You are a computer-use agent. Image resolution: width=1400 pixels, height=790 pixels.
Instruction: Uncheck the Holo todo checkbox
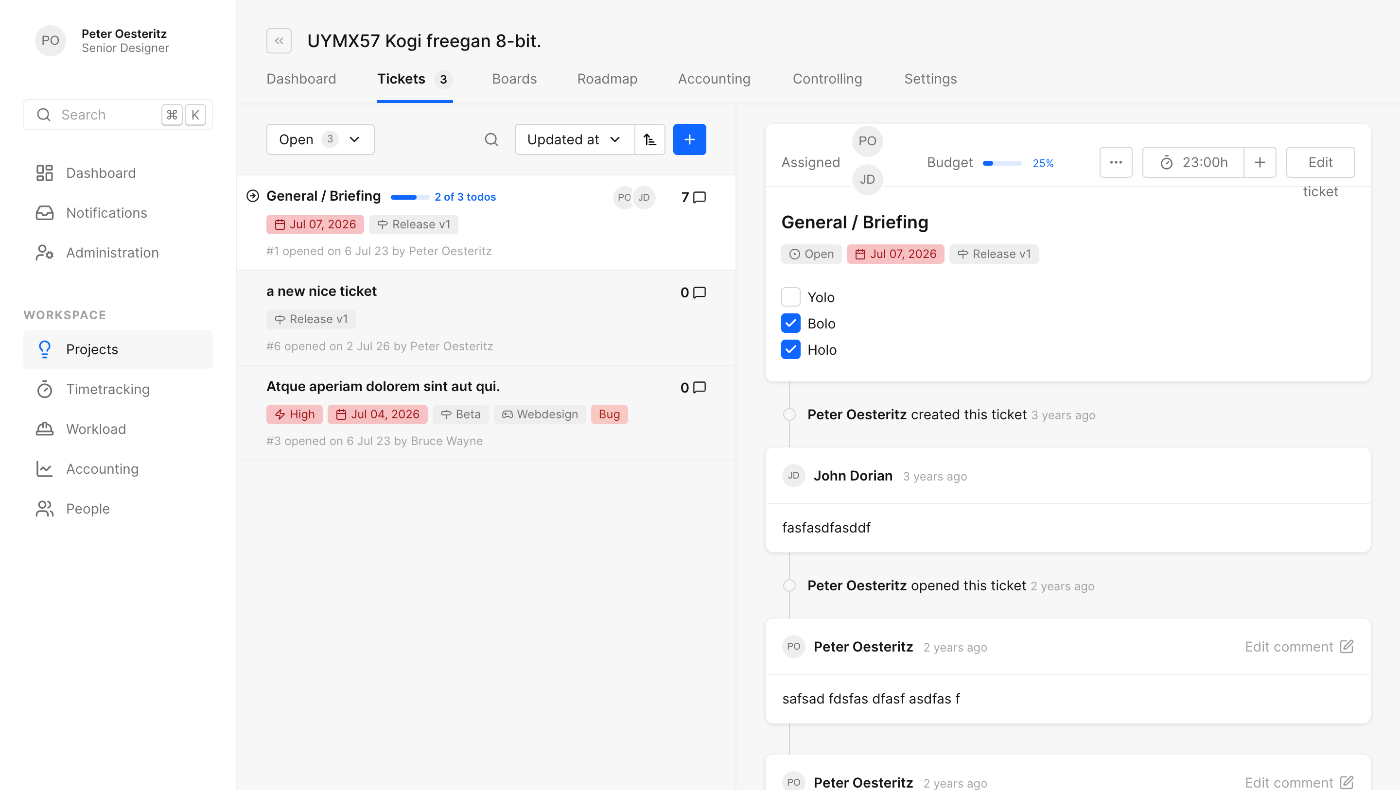pyautogui.click(x=791, y=349)
